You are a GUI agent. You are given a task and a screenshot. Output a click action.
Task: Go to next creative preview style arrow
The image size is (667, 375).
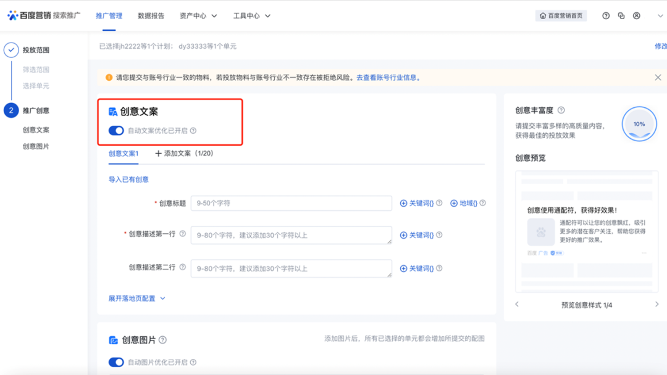click(657, 304)
